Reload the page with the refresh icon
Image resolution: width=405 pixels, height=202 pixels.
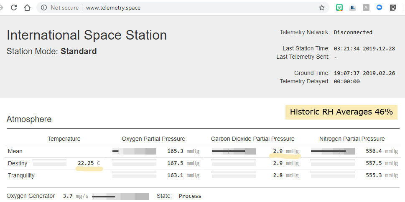coord(14,7)
